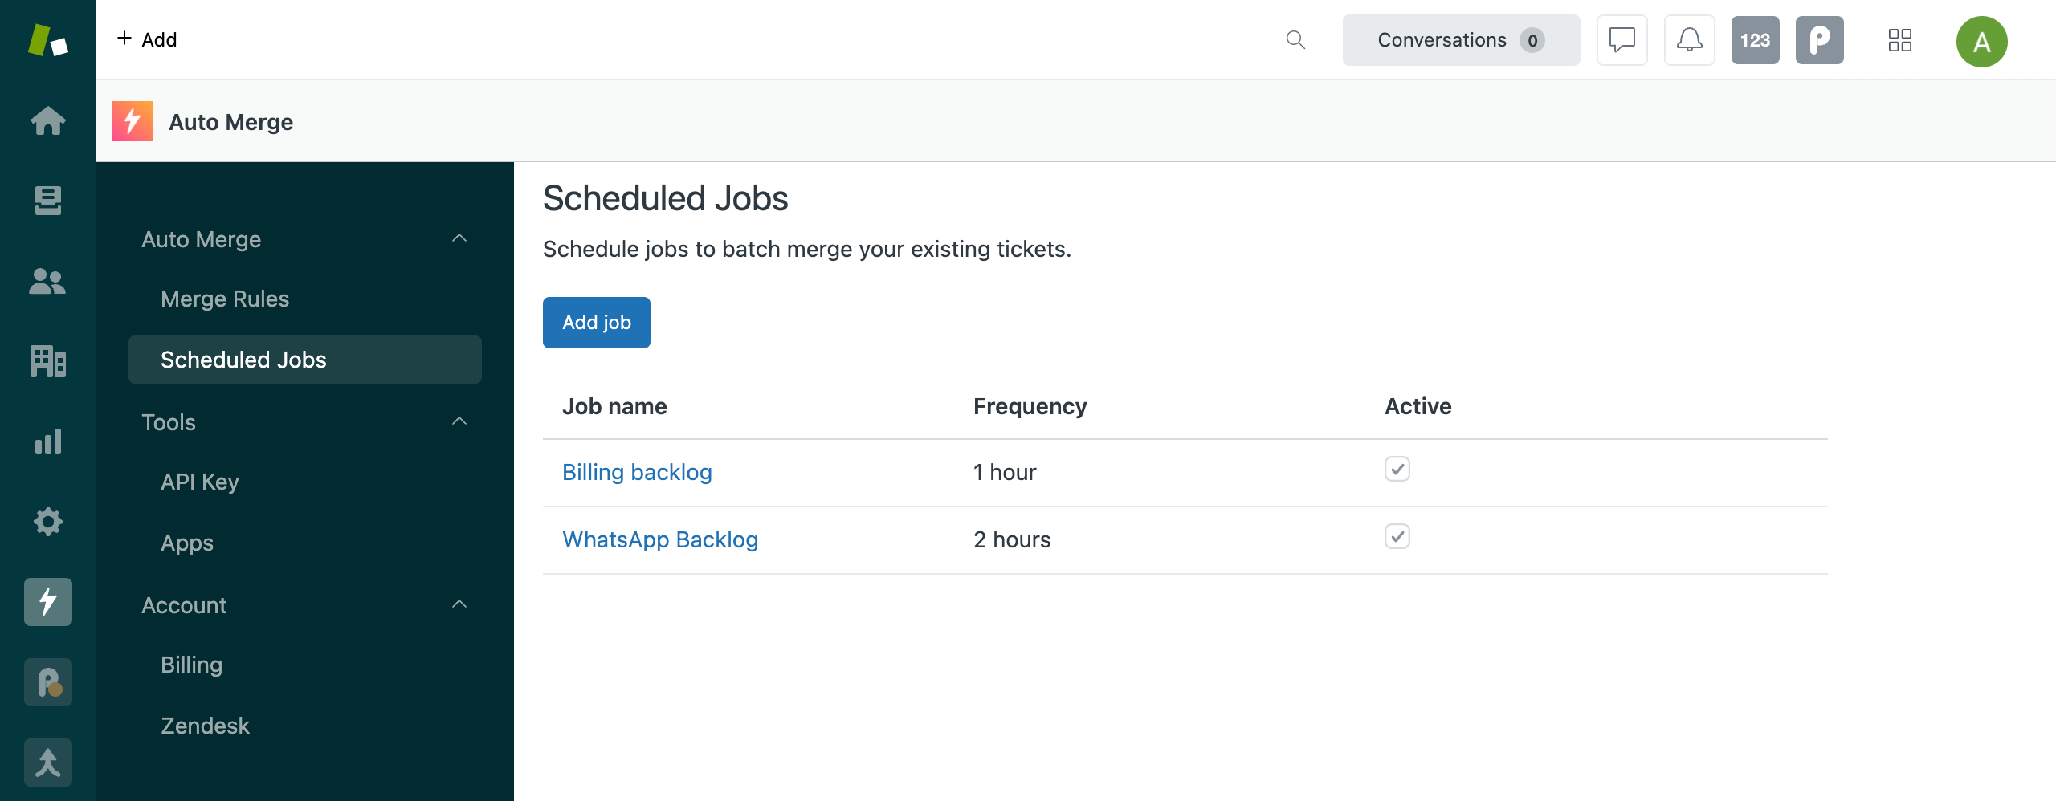Open the Zendesk account settings entry
The image size is (2056, 801).
[205, 725]
